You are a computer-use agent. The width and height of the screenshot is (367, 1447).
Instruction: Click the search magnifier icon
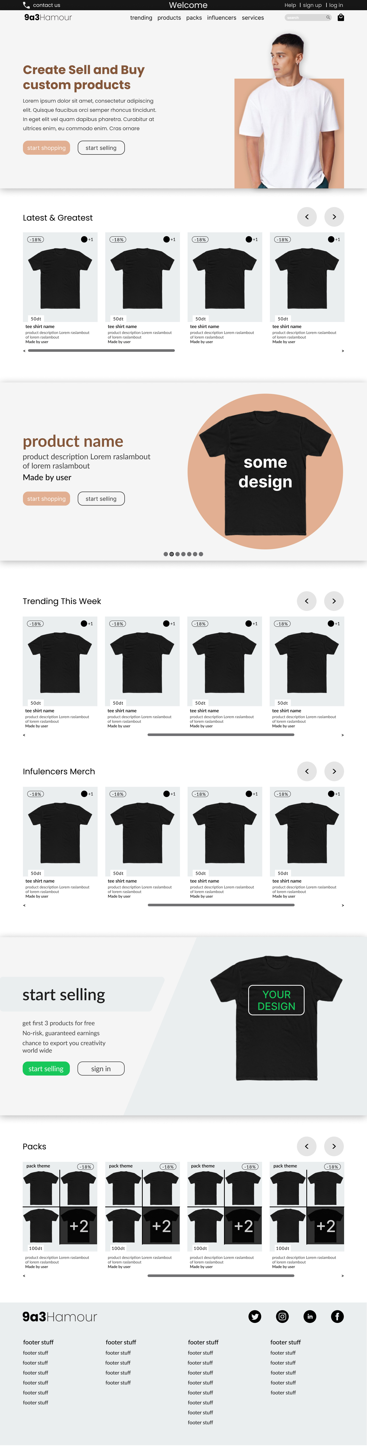click(x=328, y=17)
